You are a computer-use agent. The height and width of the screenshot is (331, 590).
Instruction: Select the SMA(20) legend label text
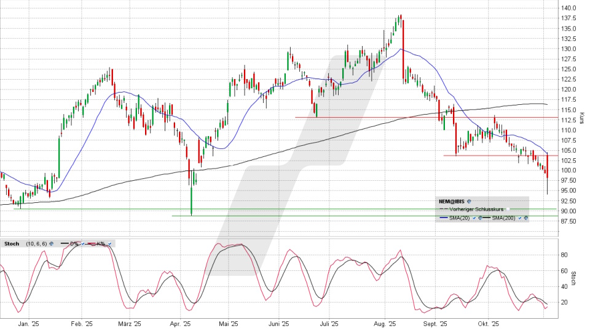pyautogui.click(x=460, y=218)
